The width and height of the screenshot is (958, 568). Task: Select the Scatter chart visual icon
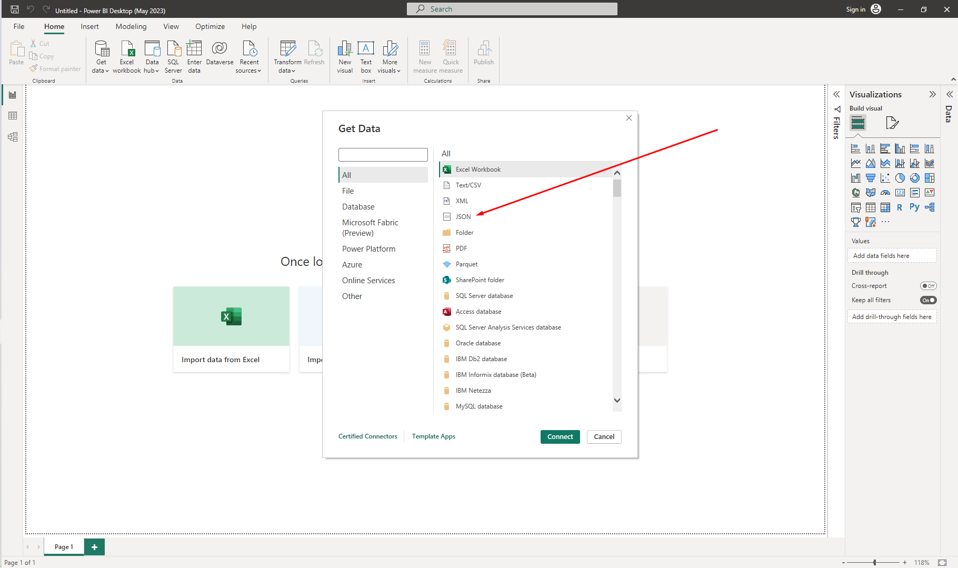pos(885,178)
